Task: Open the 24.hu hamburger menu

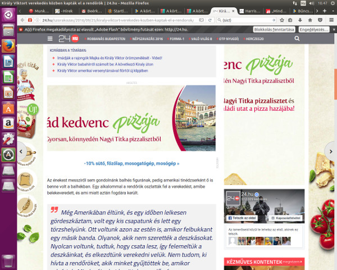Action: [51, 39]
